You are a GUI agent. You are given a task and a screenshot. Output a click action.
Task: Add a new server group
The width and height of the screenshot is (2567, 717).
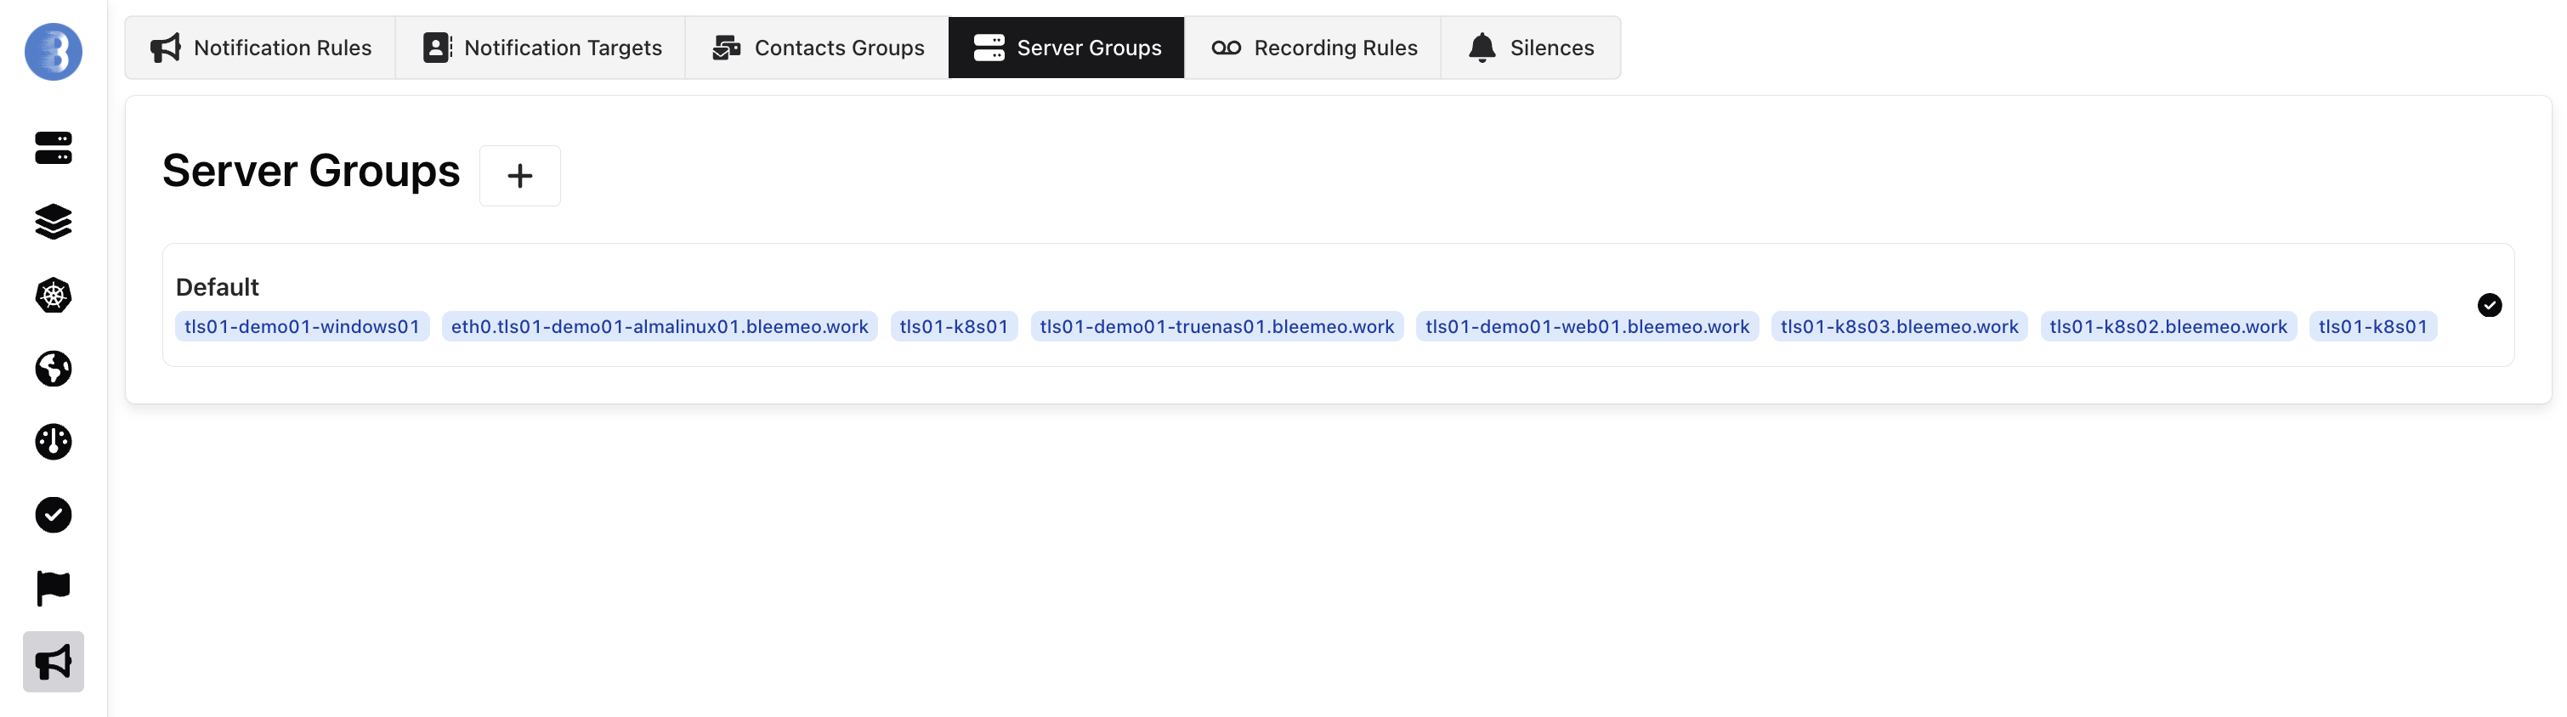(519, 176)
